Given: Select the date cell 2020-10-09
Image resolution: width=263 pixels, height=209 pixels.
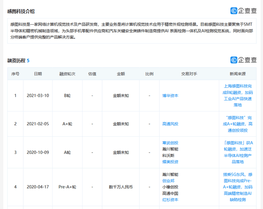Looking at the screenshot, I should tap(38, 152).
